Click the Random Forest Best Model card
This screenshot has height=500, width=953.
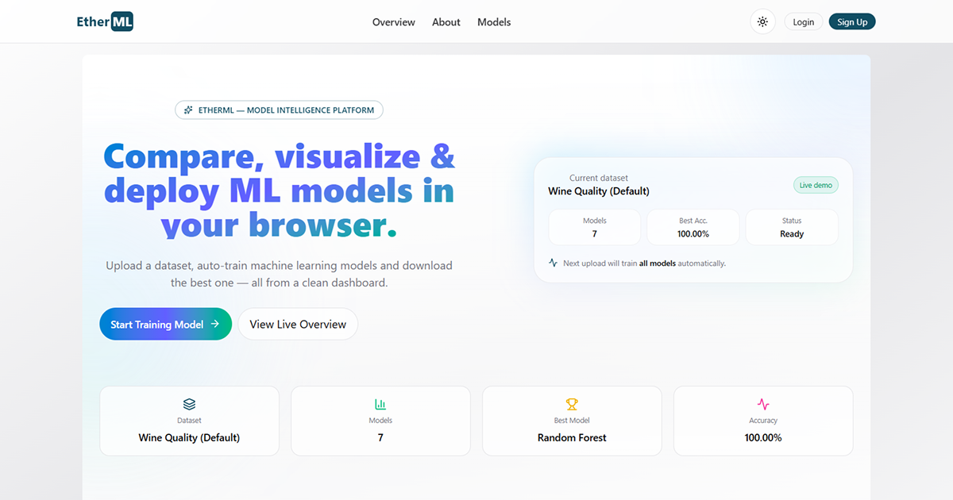point(572,421)
